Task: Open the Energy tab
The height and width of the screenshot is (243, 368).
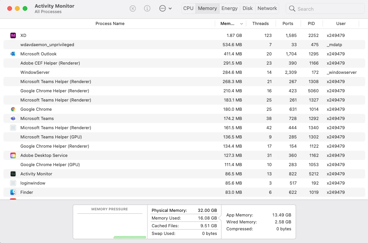Action: pyautogui.click(x=229, y=8)
